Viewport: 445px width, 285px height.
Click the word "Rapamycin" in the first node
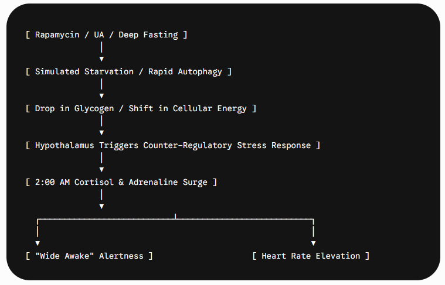pyautogui.click(x=57, y=35)
